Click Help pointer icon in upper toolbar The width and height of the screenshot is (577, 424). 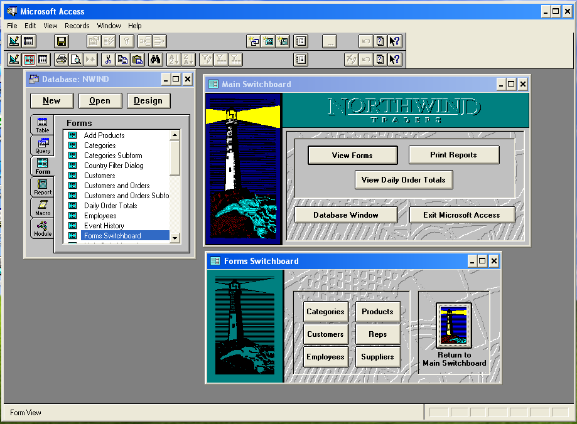[x=394, y=41]
